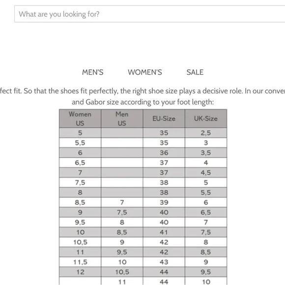
Task: Click the EU-Size 41 cell
Action: 164,232
